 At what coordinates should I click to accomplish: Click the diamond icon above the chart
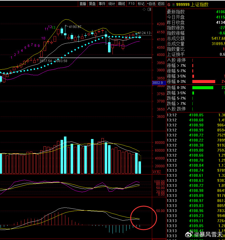[x=144, y=10]
